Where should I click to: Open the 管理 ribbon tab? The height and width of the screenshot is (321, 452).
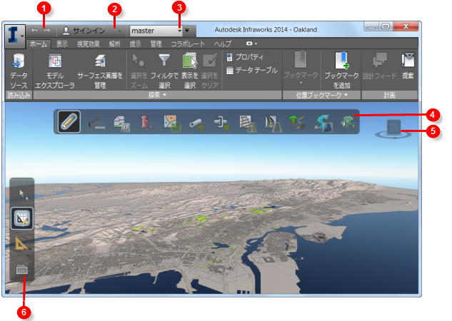pos(156,44)
